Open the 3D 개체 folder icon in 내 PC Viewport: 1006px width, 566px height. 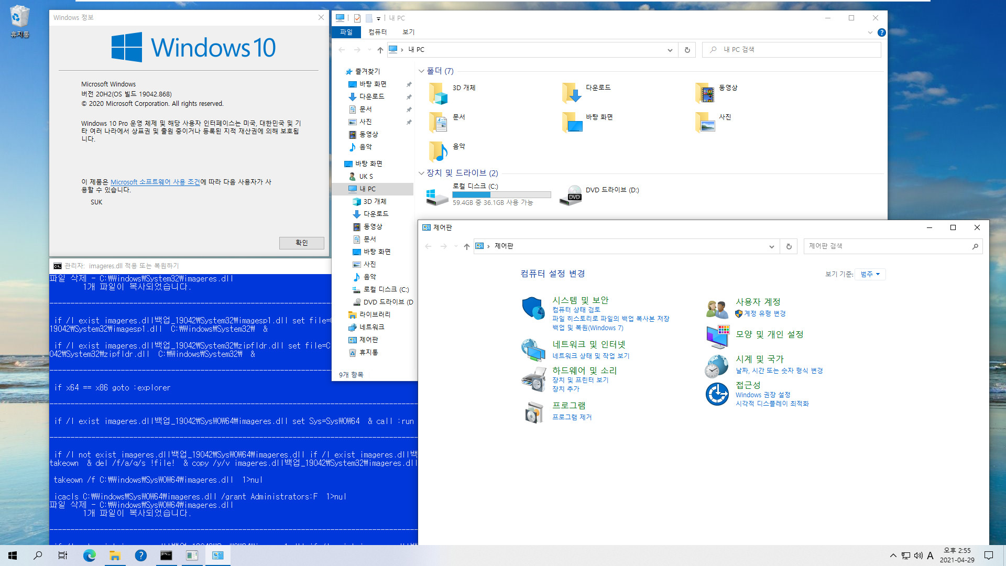coord(438,93)
